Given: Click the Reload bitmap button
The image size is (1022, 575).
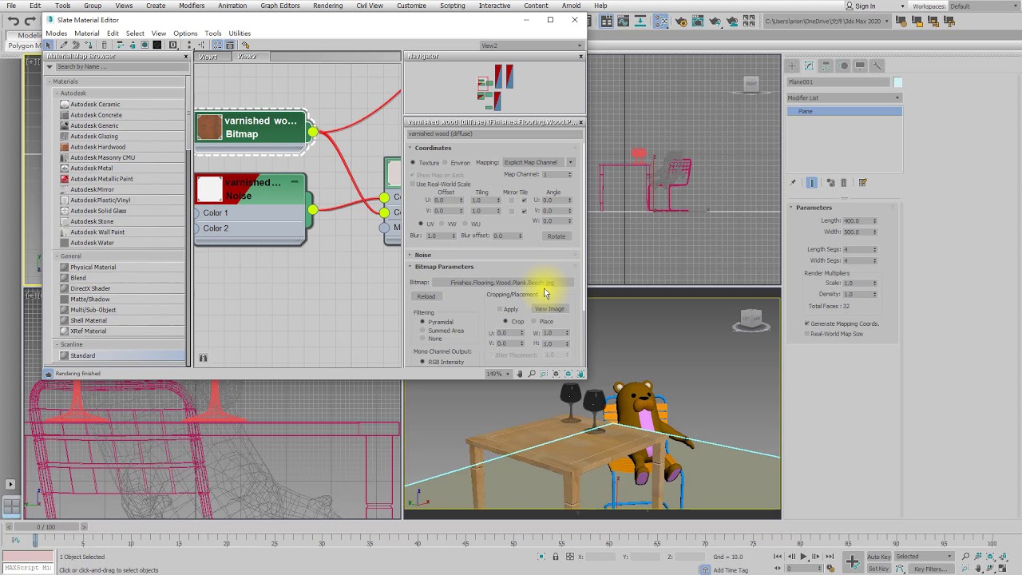Looking at the screenshot, I should pyautogui.click(x=426, y=296).
